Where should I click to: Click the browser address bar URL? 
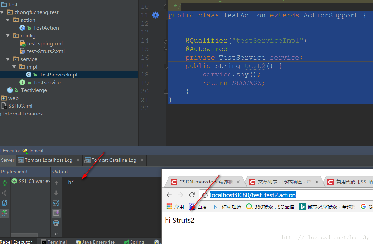point(253,195)
